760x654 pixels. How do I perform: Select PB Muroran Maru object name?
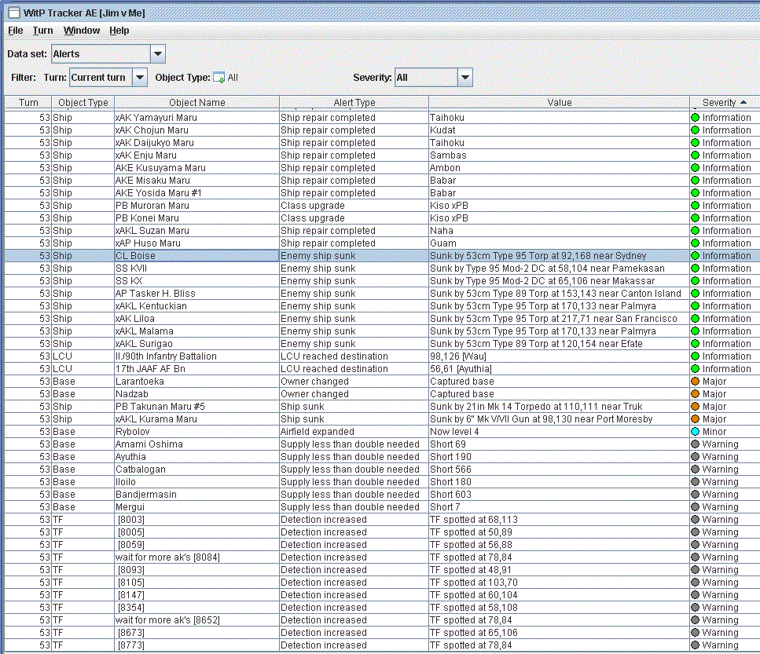(x=196, y=205)
